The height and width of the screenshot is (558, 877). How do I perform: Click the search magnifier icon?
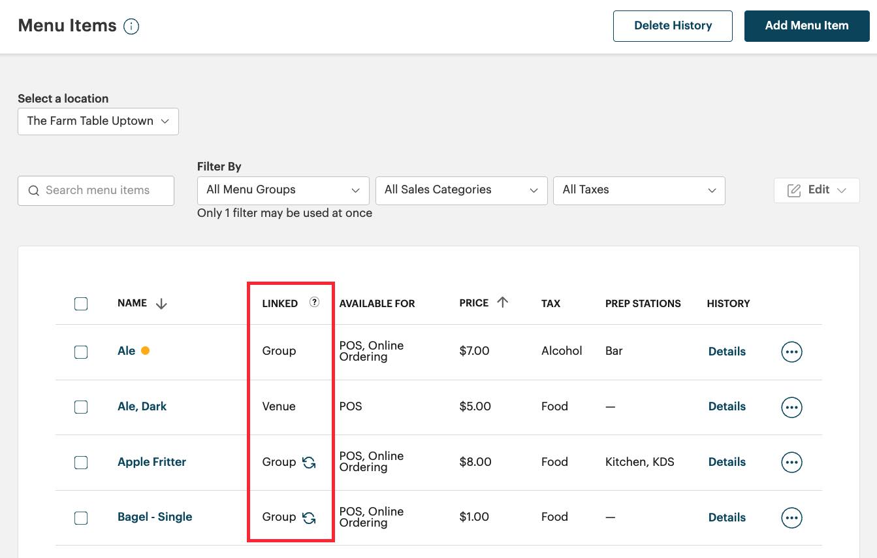tap(34, 190)
